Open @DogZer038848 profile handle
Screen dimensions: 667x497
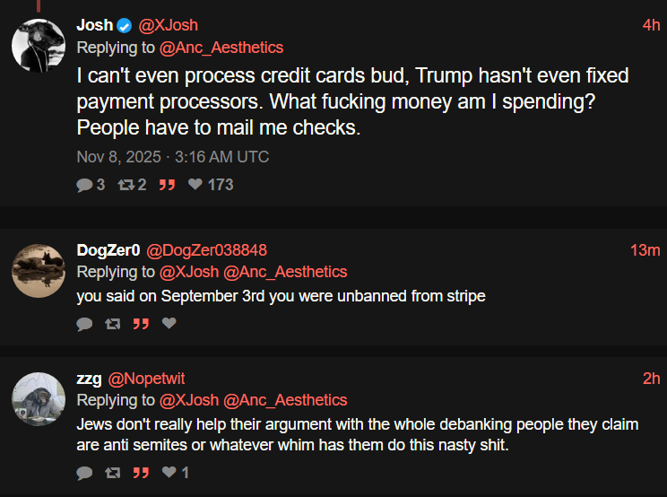click(206, 249)
